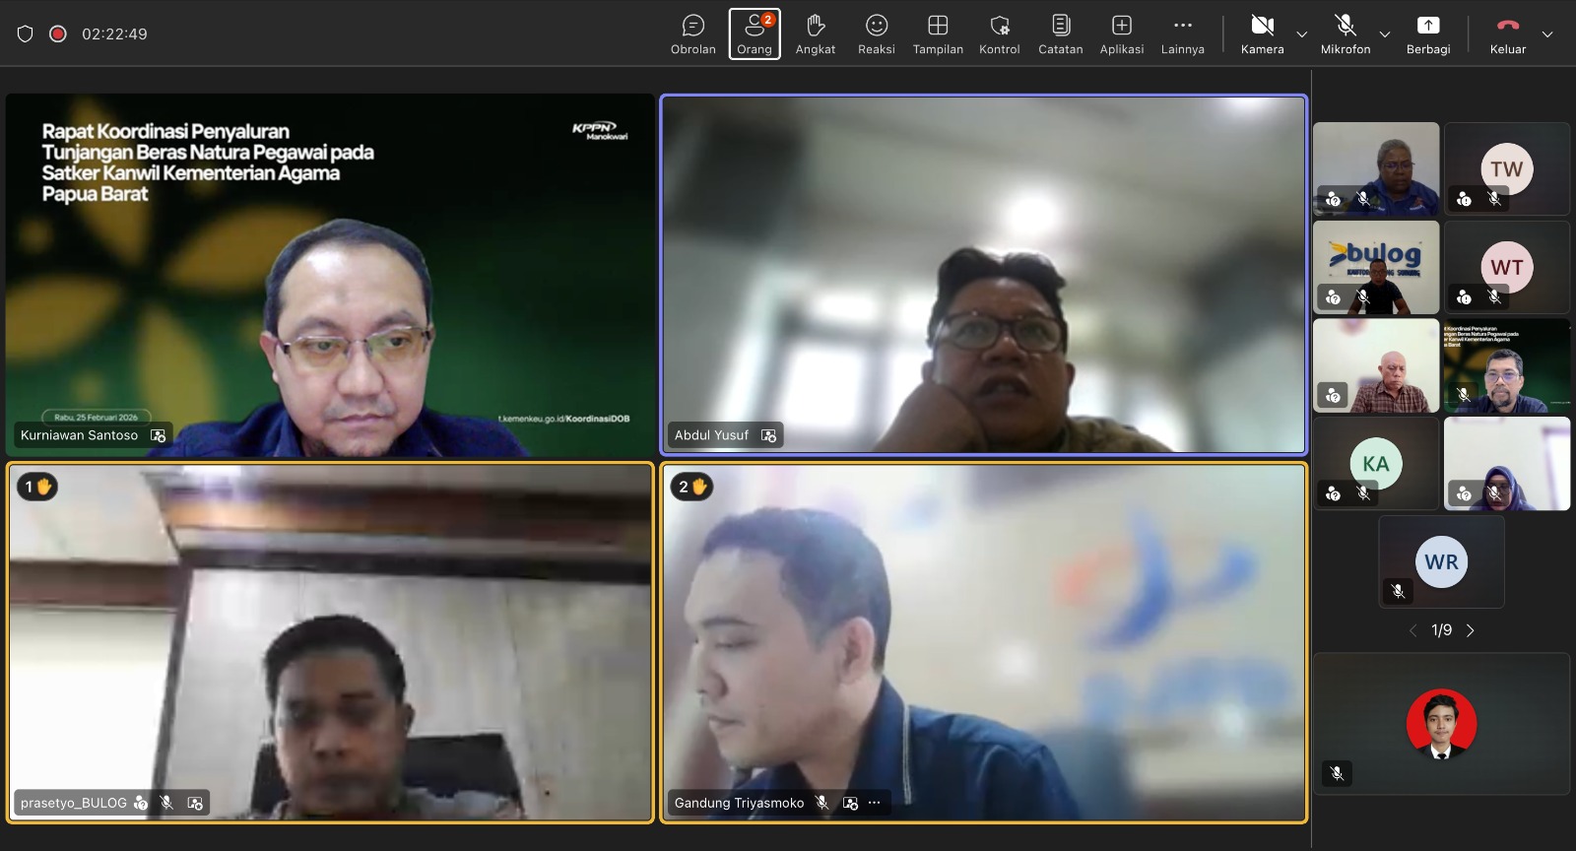Open the Kontrol meeting controls
Image resolution: width=1576 pixels, height=851 pixels.
[x=999, y=33]
